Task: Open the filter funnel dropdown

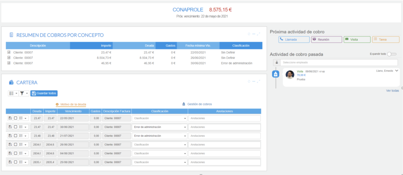Action: (24, 93)
